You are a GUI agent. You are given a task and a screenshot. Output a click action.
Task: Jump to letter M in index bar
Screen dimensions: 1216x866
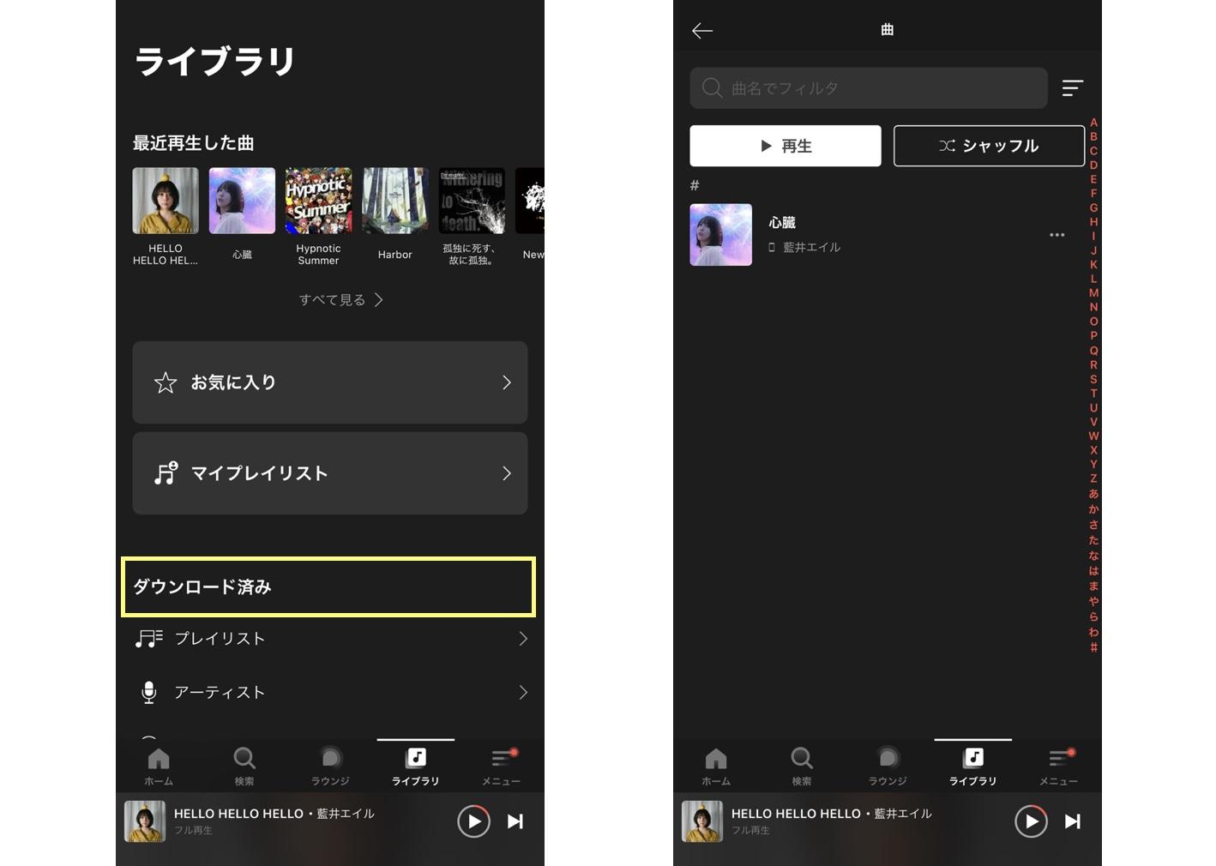(x=1093, y=293)
